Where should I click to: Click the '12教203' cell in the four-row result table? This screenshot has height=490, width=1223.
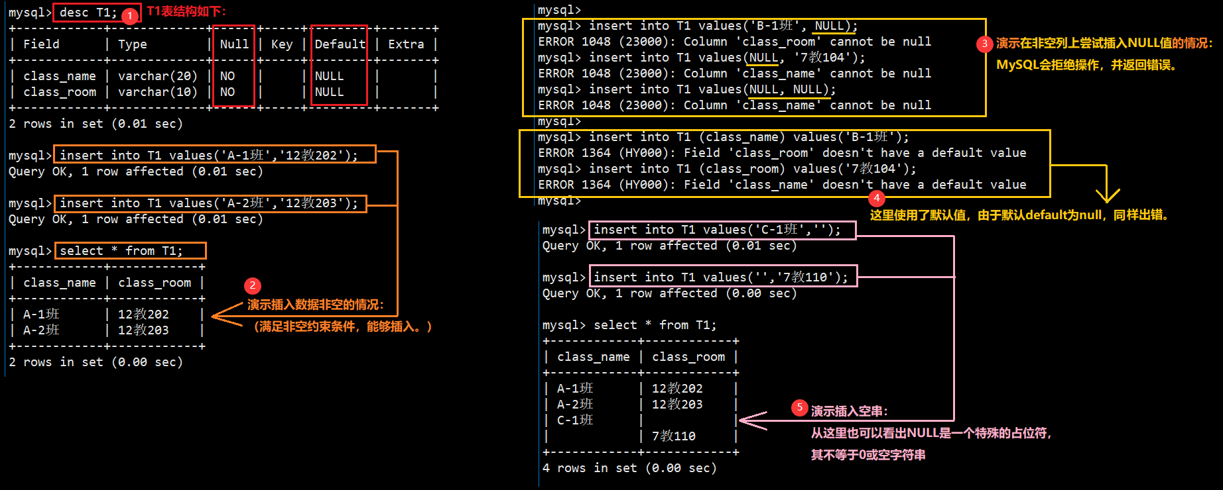tap(677, 404)
